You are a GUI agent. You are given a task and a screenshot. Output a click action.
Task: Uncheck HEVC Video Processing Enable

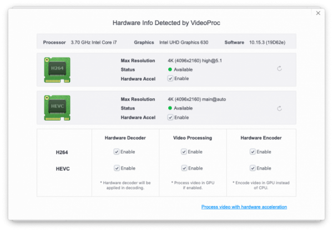[x=184, y=168]
